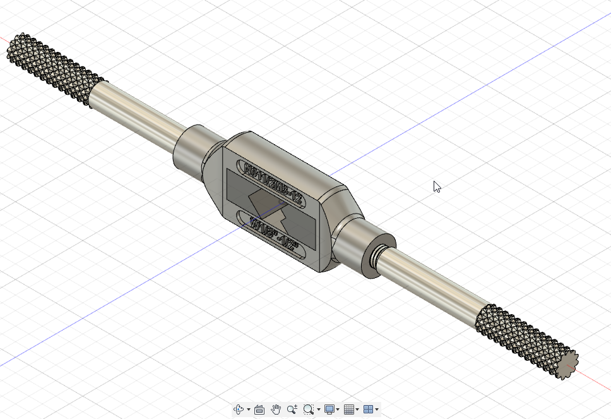Expand the Viewports dropdown arrow

click(x=377, y=410)
